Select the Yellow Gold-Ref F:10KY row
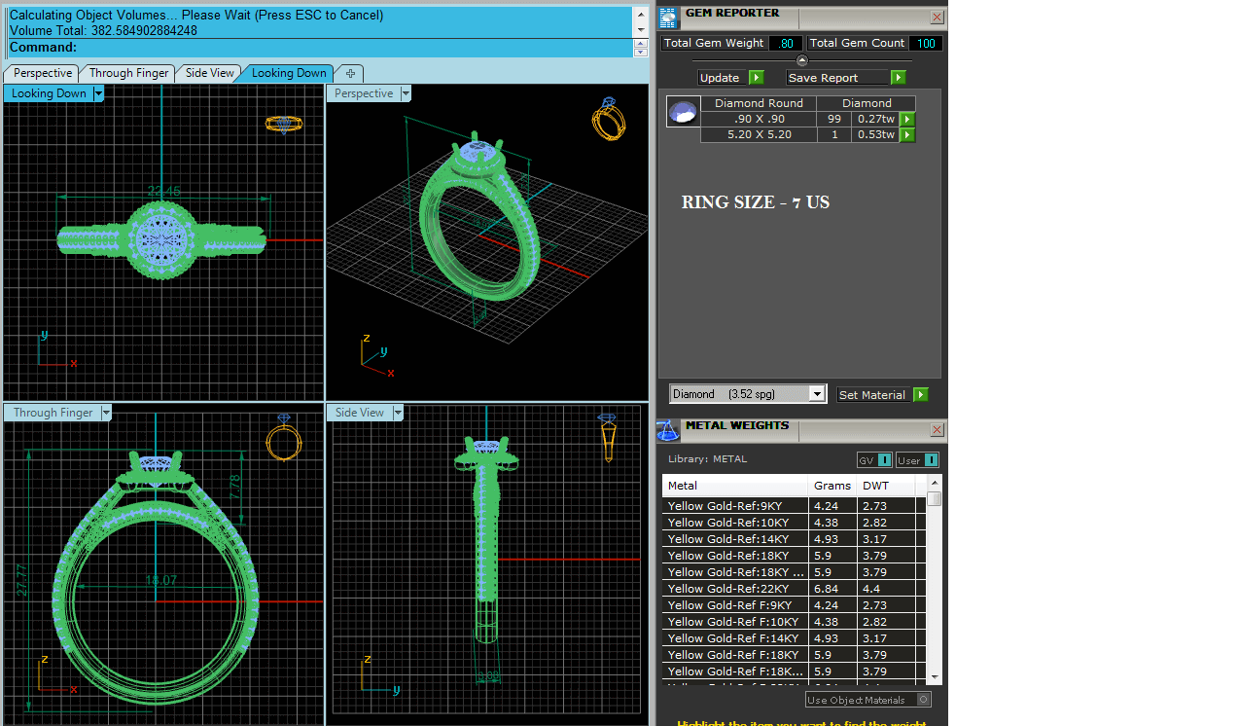Image resolution: width=1239 pixels, height=726 pixels. 794,622
